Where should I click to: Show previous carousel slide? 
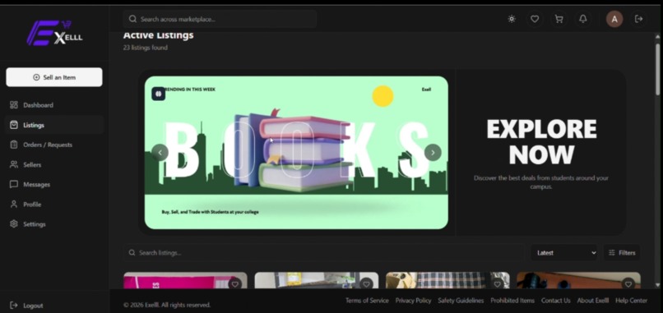pos(160,153)
